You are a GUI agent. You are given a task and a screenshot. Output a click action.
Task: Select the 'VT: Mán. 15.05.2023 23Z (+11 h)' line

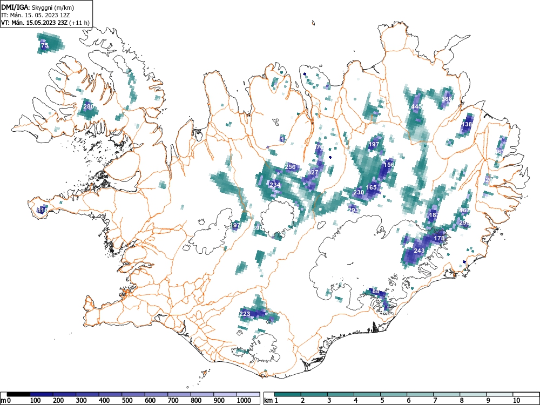[x=45, y=23]
